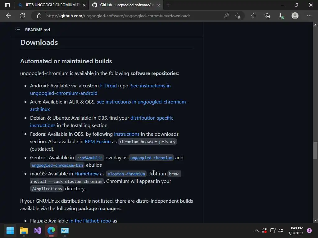Image resolution: width=318 pixels, height=238 pixels.
Task: Reload the page with refresh icon
Action: [x=22, y=16]
